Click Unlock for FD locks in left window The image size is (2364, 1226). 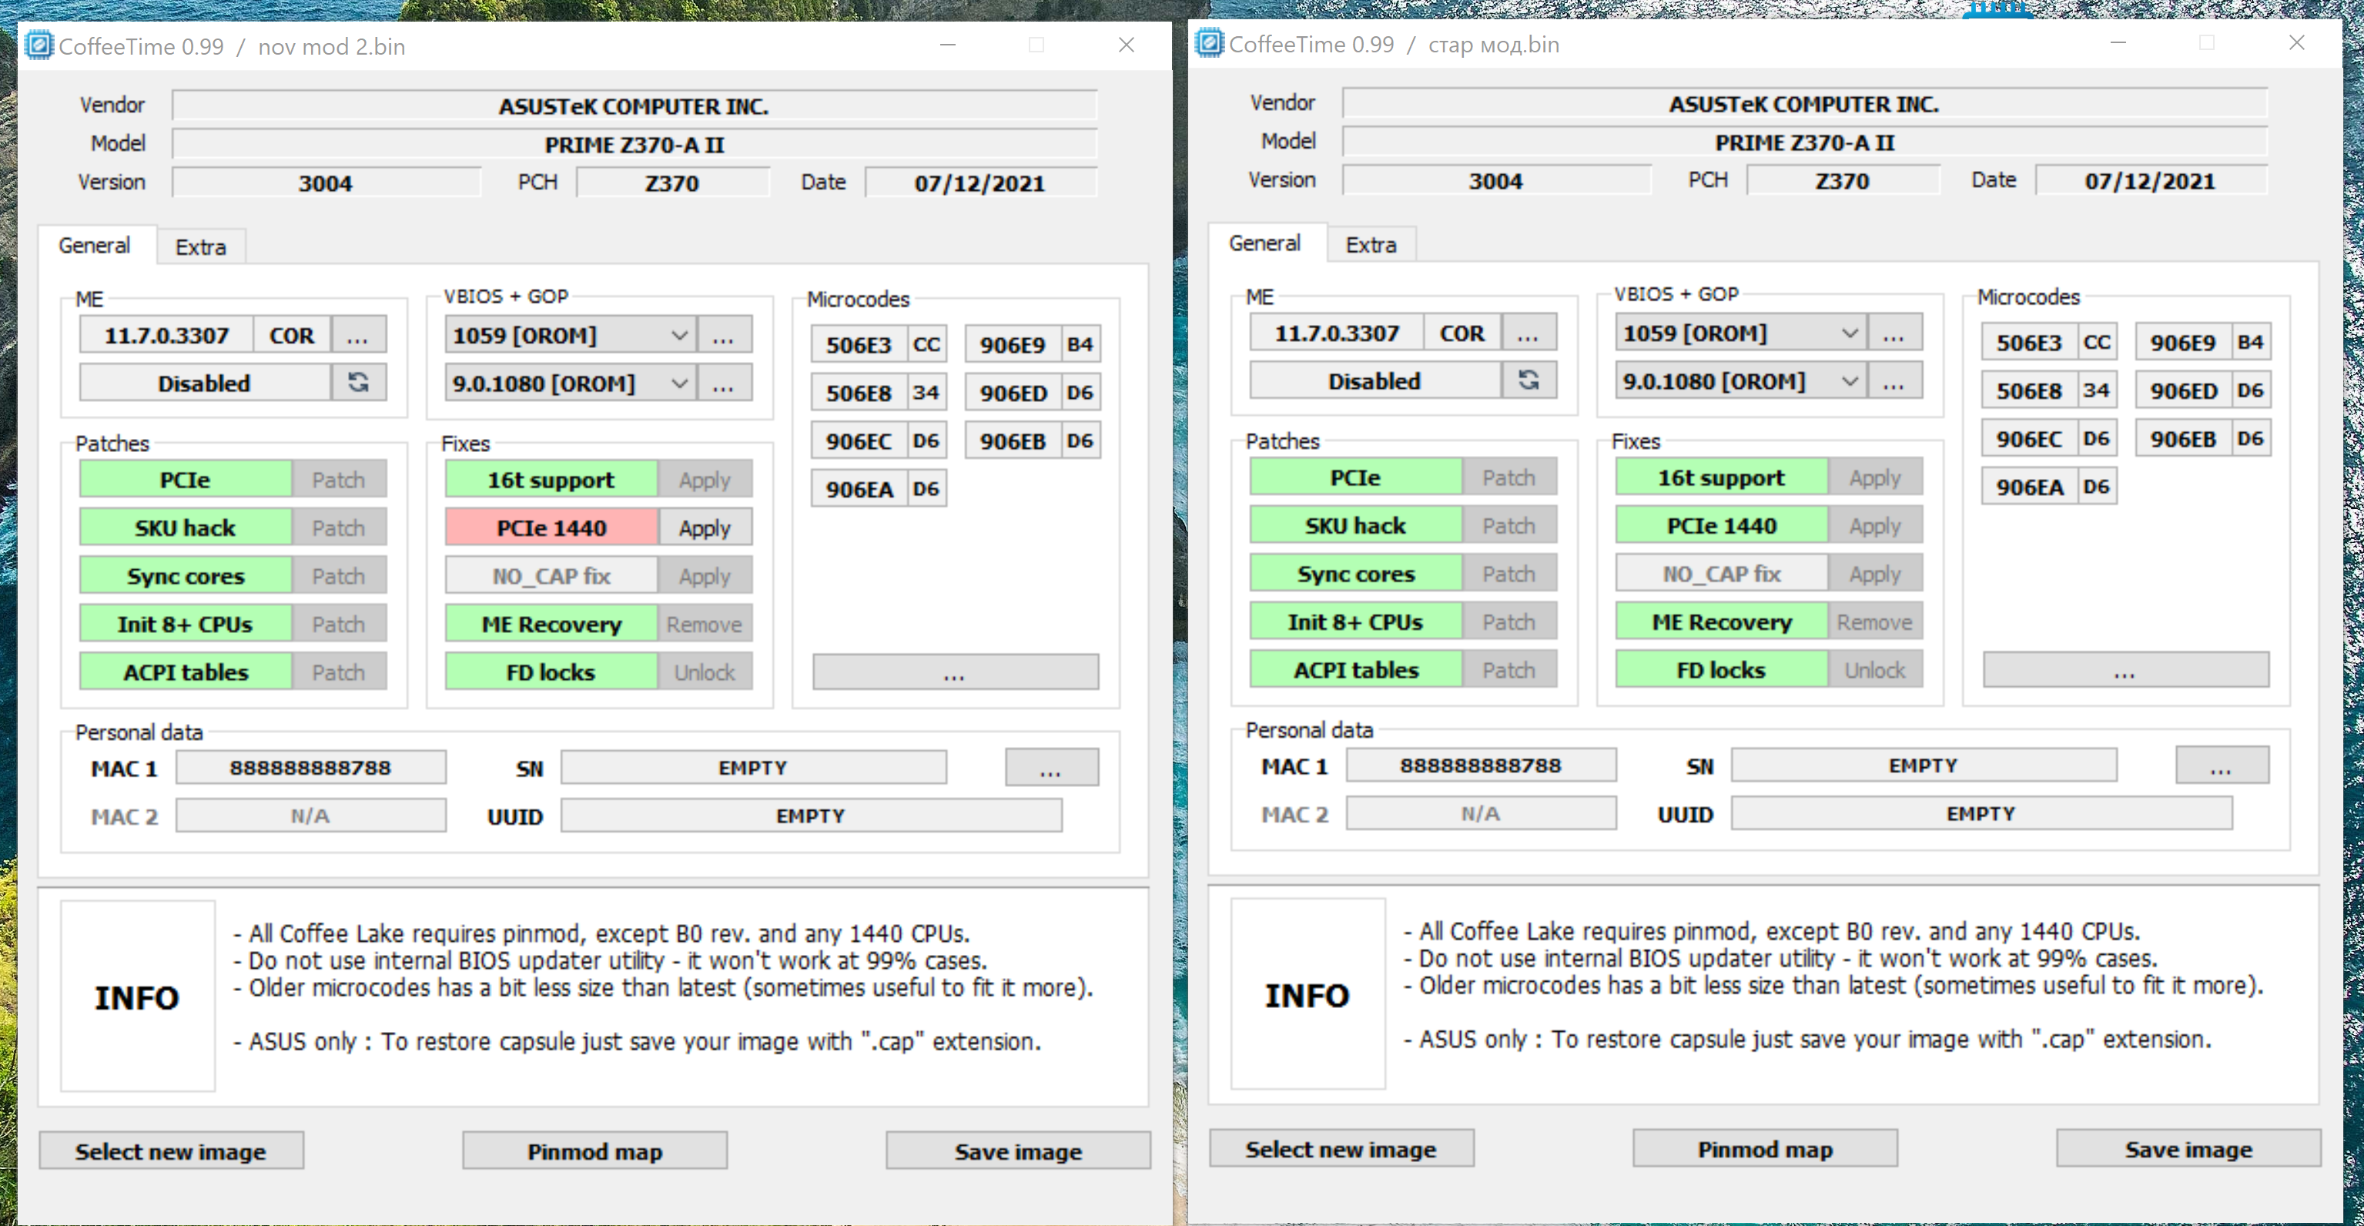point(705,672)
